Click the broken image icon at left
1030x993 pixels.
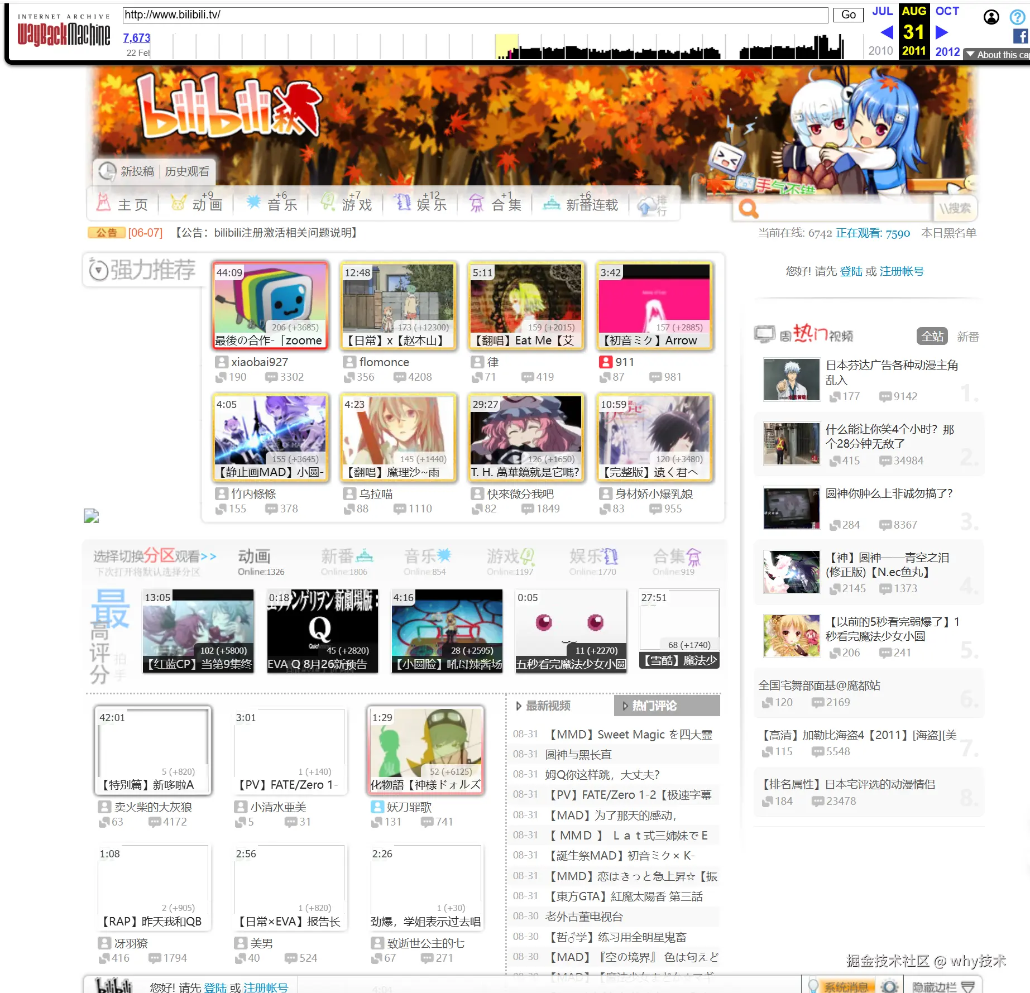click(91, 516)
